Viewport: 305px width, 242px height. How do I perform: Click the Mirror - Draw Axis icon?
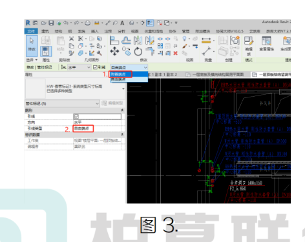[x=150, y=40]
